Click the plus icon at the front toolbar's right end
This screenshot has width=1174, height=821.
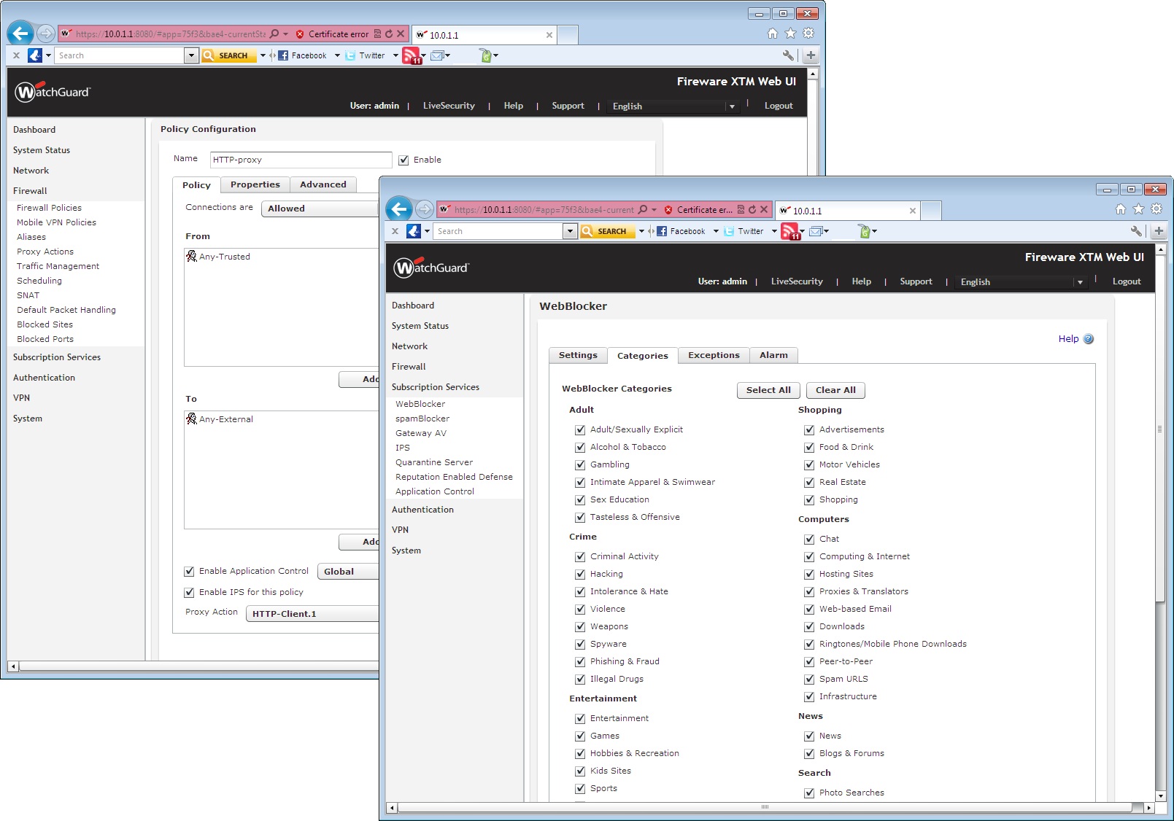pyautogui.click(x=1159, y=231)
